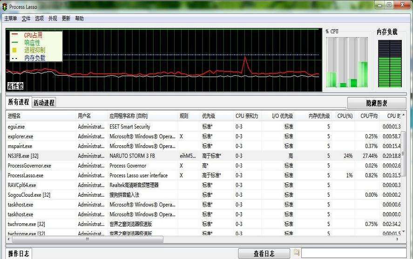
Task: Click the 高性能 power plan label on graph
Action: pyautogui.click(x=15, y=86)
